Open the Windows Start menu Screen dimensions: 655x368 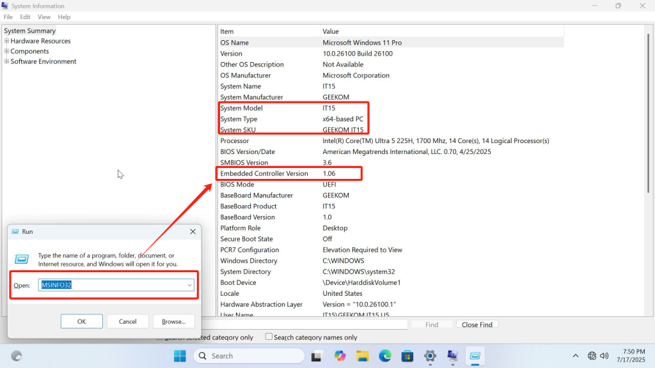pos(180,356)
